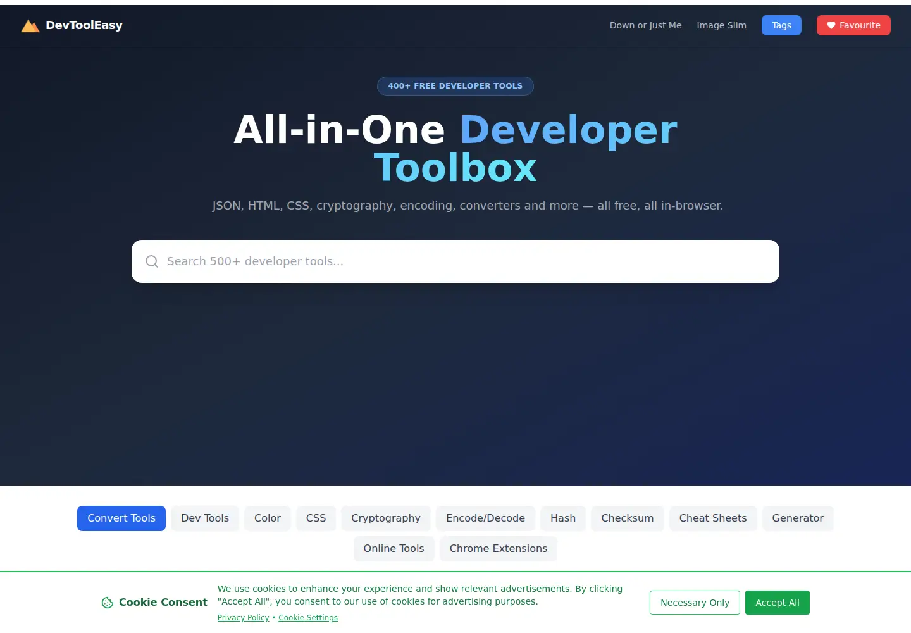Image resolution: width=911 pixels, height=633 pixels.
Task: Open the CSS category tab
Action: tap(316, 518)
